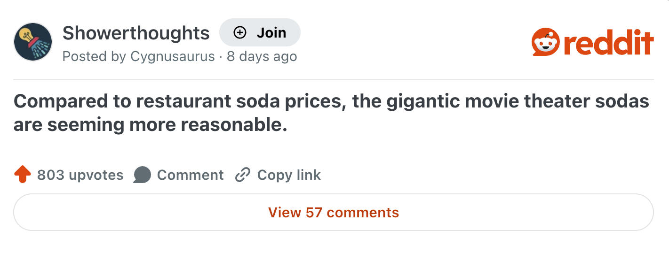Click the 8 days ago timestamp
This screenshot has width=669, height=276.
(262, 56)
